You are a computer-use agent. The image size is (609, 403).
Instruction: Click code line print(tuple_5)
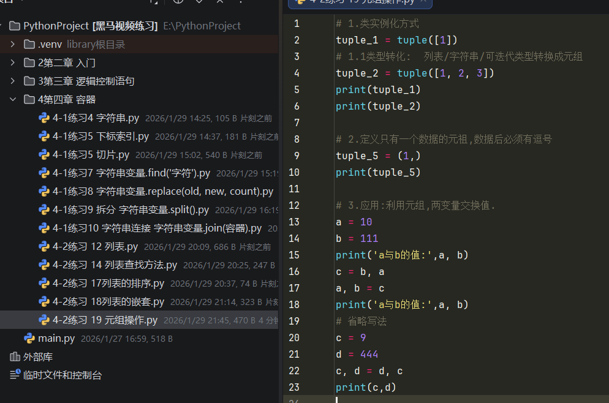coord(378,172)
